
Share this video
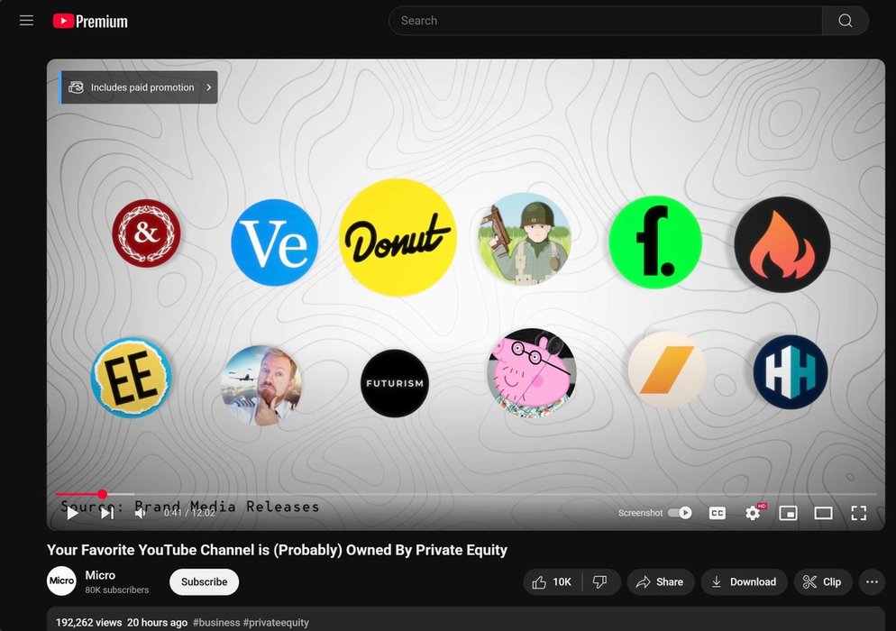[661, 581]
